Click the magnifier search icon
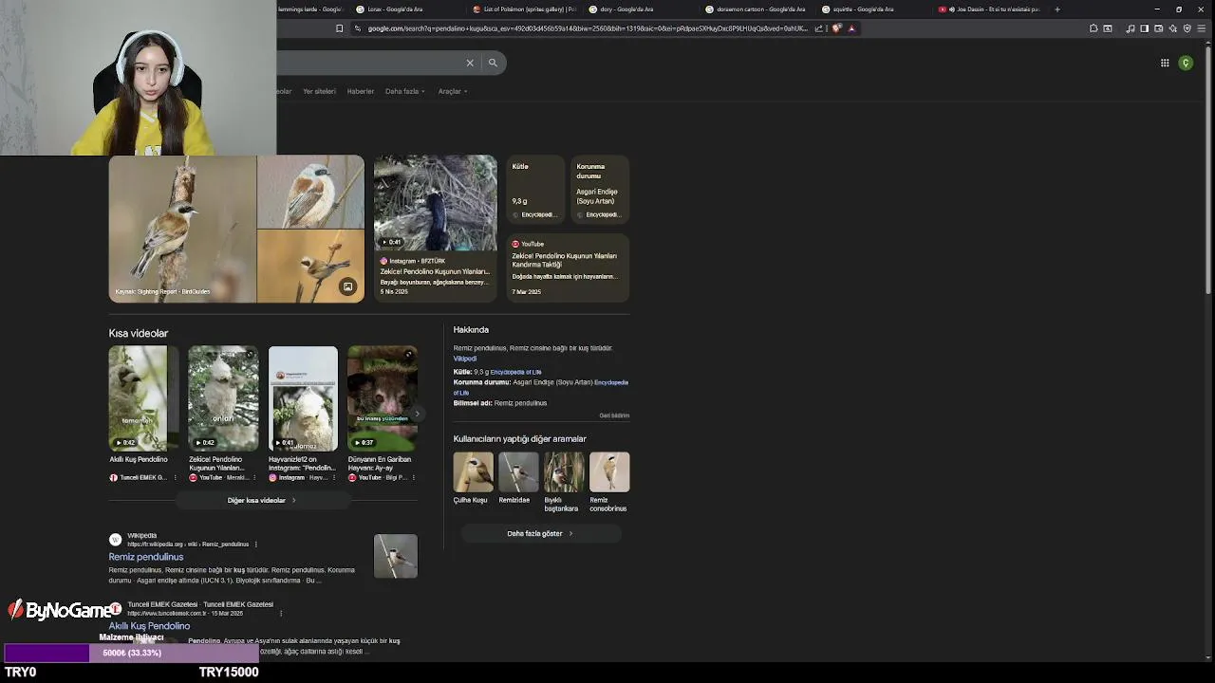Viewport: 1215px width, 683px height. point(493,63)
